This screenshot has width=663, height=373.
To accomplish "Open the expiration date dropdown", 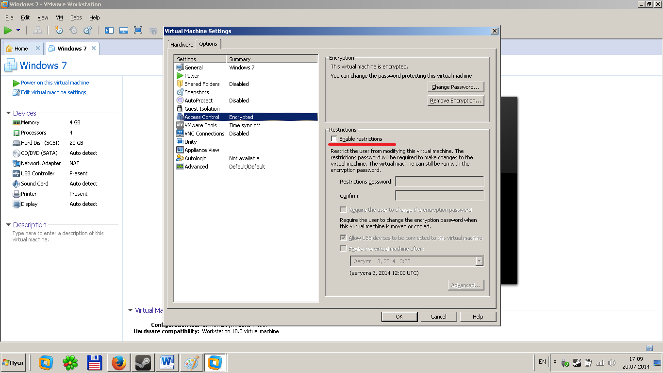I will pos(480,261).
